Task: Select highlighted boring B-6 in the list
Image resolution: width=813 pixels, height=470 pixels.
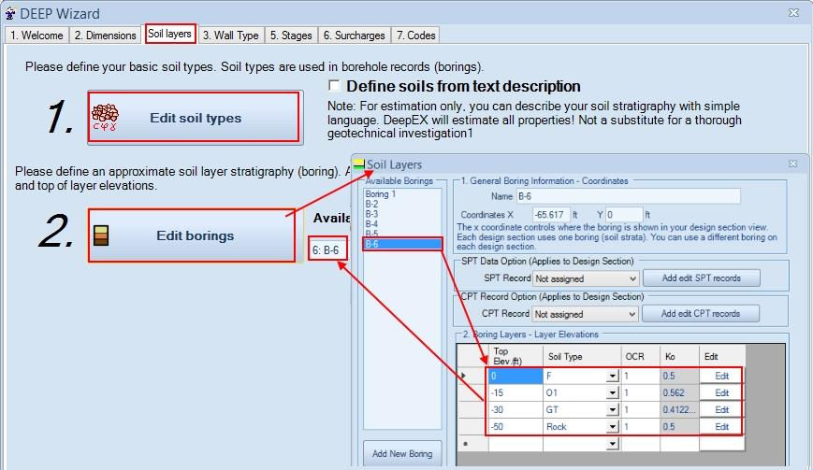Action: tap(402, 244)
